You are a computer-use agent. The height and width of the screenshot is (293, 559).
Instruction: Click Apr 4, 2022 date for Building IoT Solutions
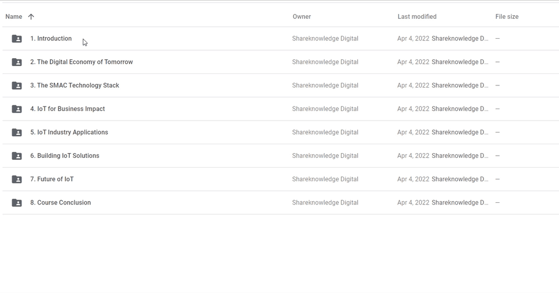pyautogui.click(x=413, y=156)
